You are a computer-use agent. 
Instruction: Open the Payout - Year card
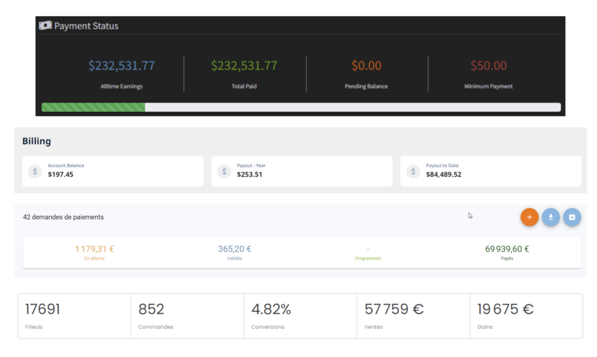(x=301, y=171)
